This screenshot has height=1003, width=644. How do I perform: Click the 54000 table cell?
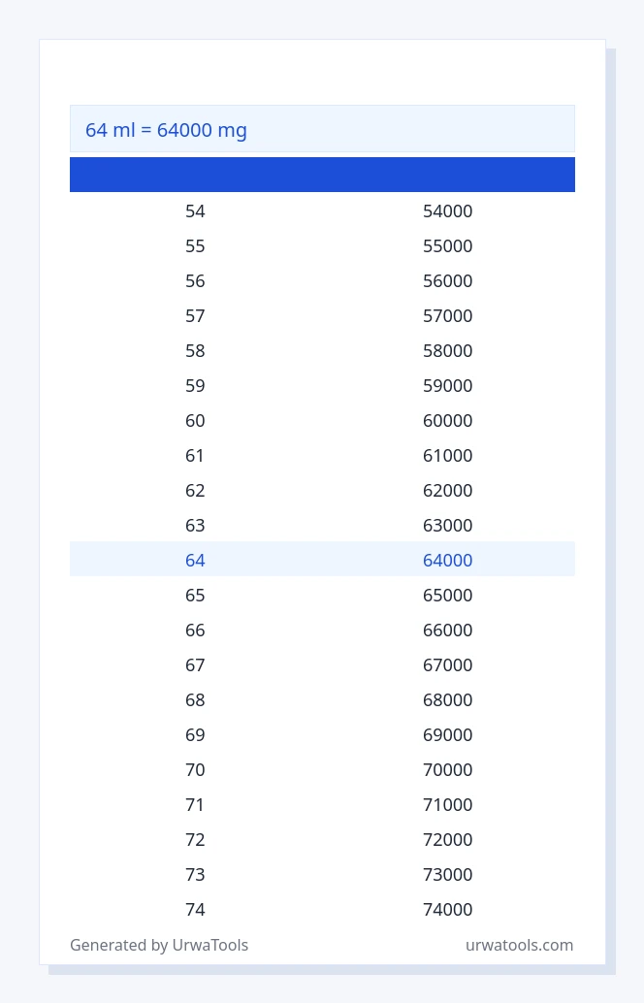click(448, 211)
